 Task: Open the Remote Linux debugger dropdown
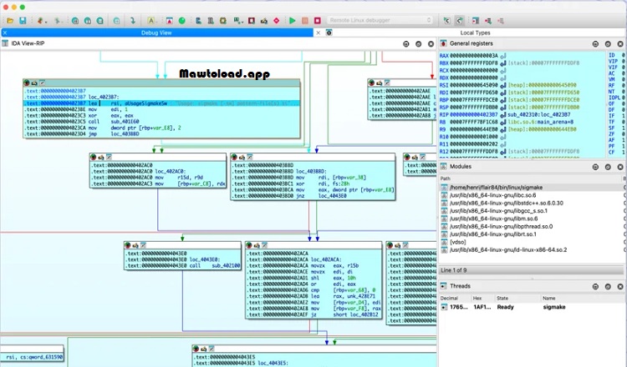click(x=380, y=20)
